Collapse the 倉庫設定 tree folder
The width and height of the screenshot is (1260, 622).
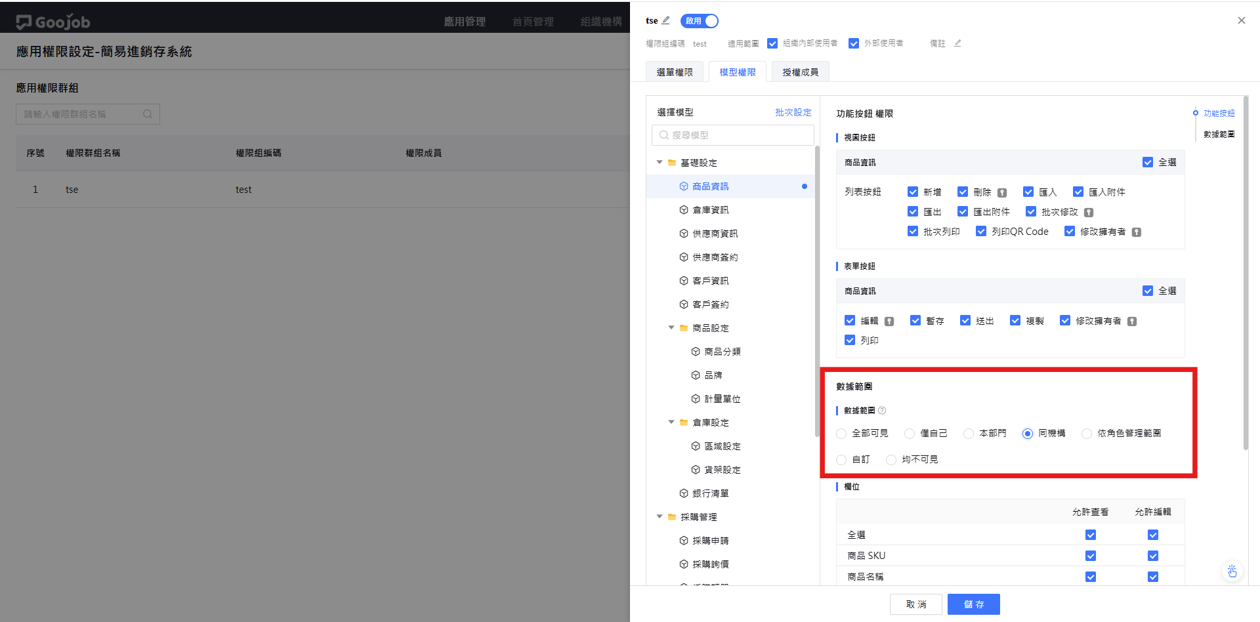coord(671,422)
